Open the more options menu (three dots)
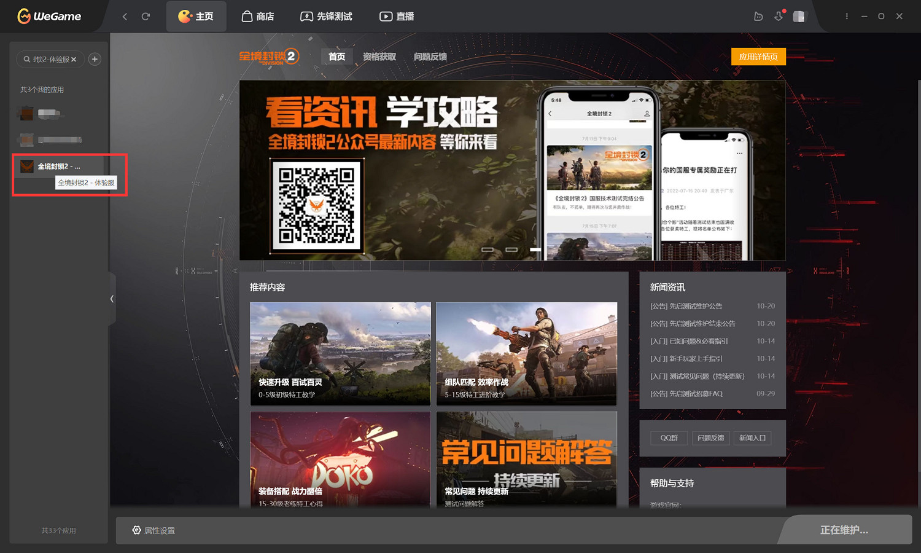921x553 pixels. click(847, 16)
